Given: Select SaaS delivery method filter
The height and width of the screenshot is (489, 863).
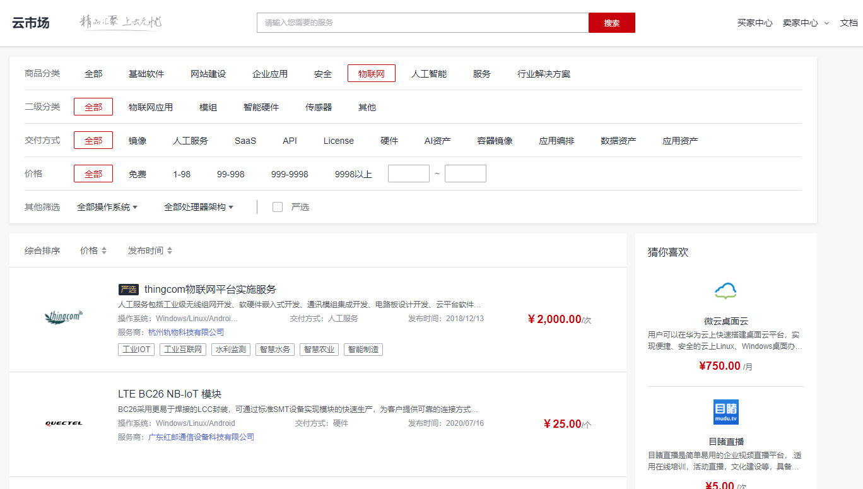Looking at the screenshot, I should (x=245, y=141).
